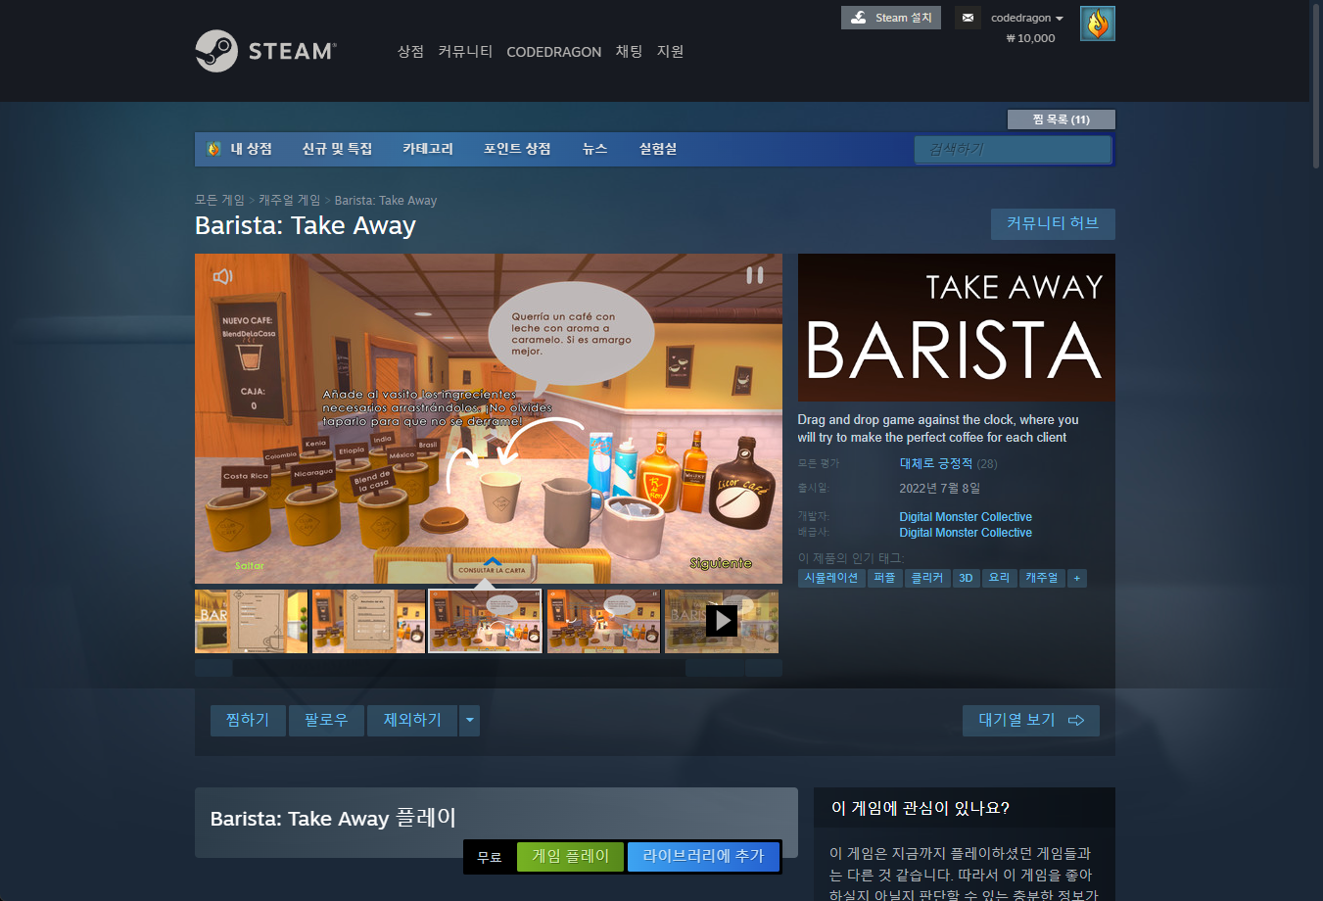The width and height of the screenshot is (1323, 901).
Task: Open the 신규 및 특집 tab
Action: tap(337, 149)
